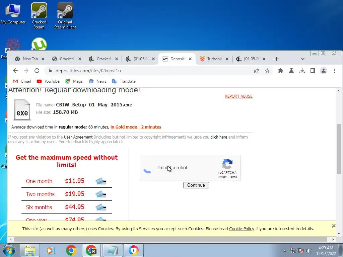Viewport: 343px width, 257px height.
Task: Open the Extensions puzzle icon
Action: coord(281,71)
